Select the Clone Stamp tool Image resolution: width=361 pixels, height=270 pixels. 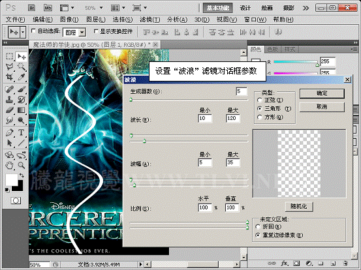[9, 100]
